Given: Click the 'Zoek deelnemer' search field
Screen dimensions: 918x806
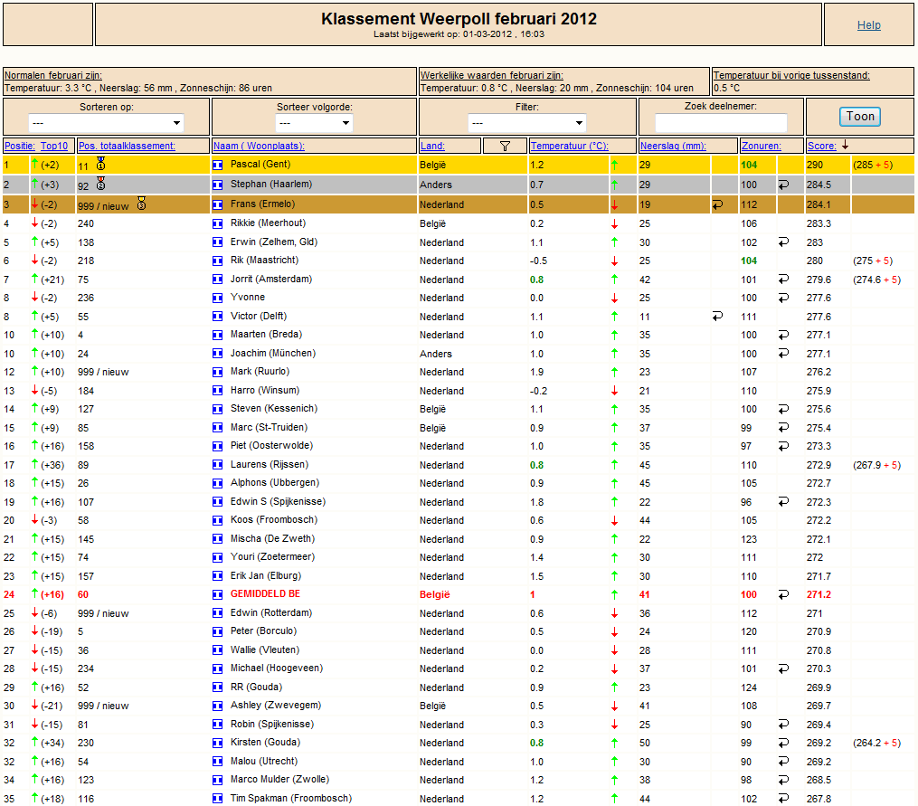Looking at the screenshot, I should coord(721,123).
